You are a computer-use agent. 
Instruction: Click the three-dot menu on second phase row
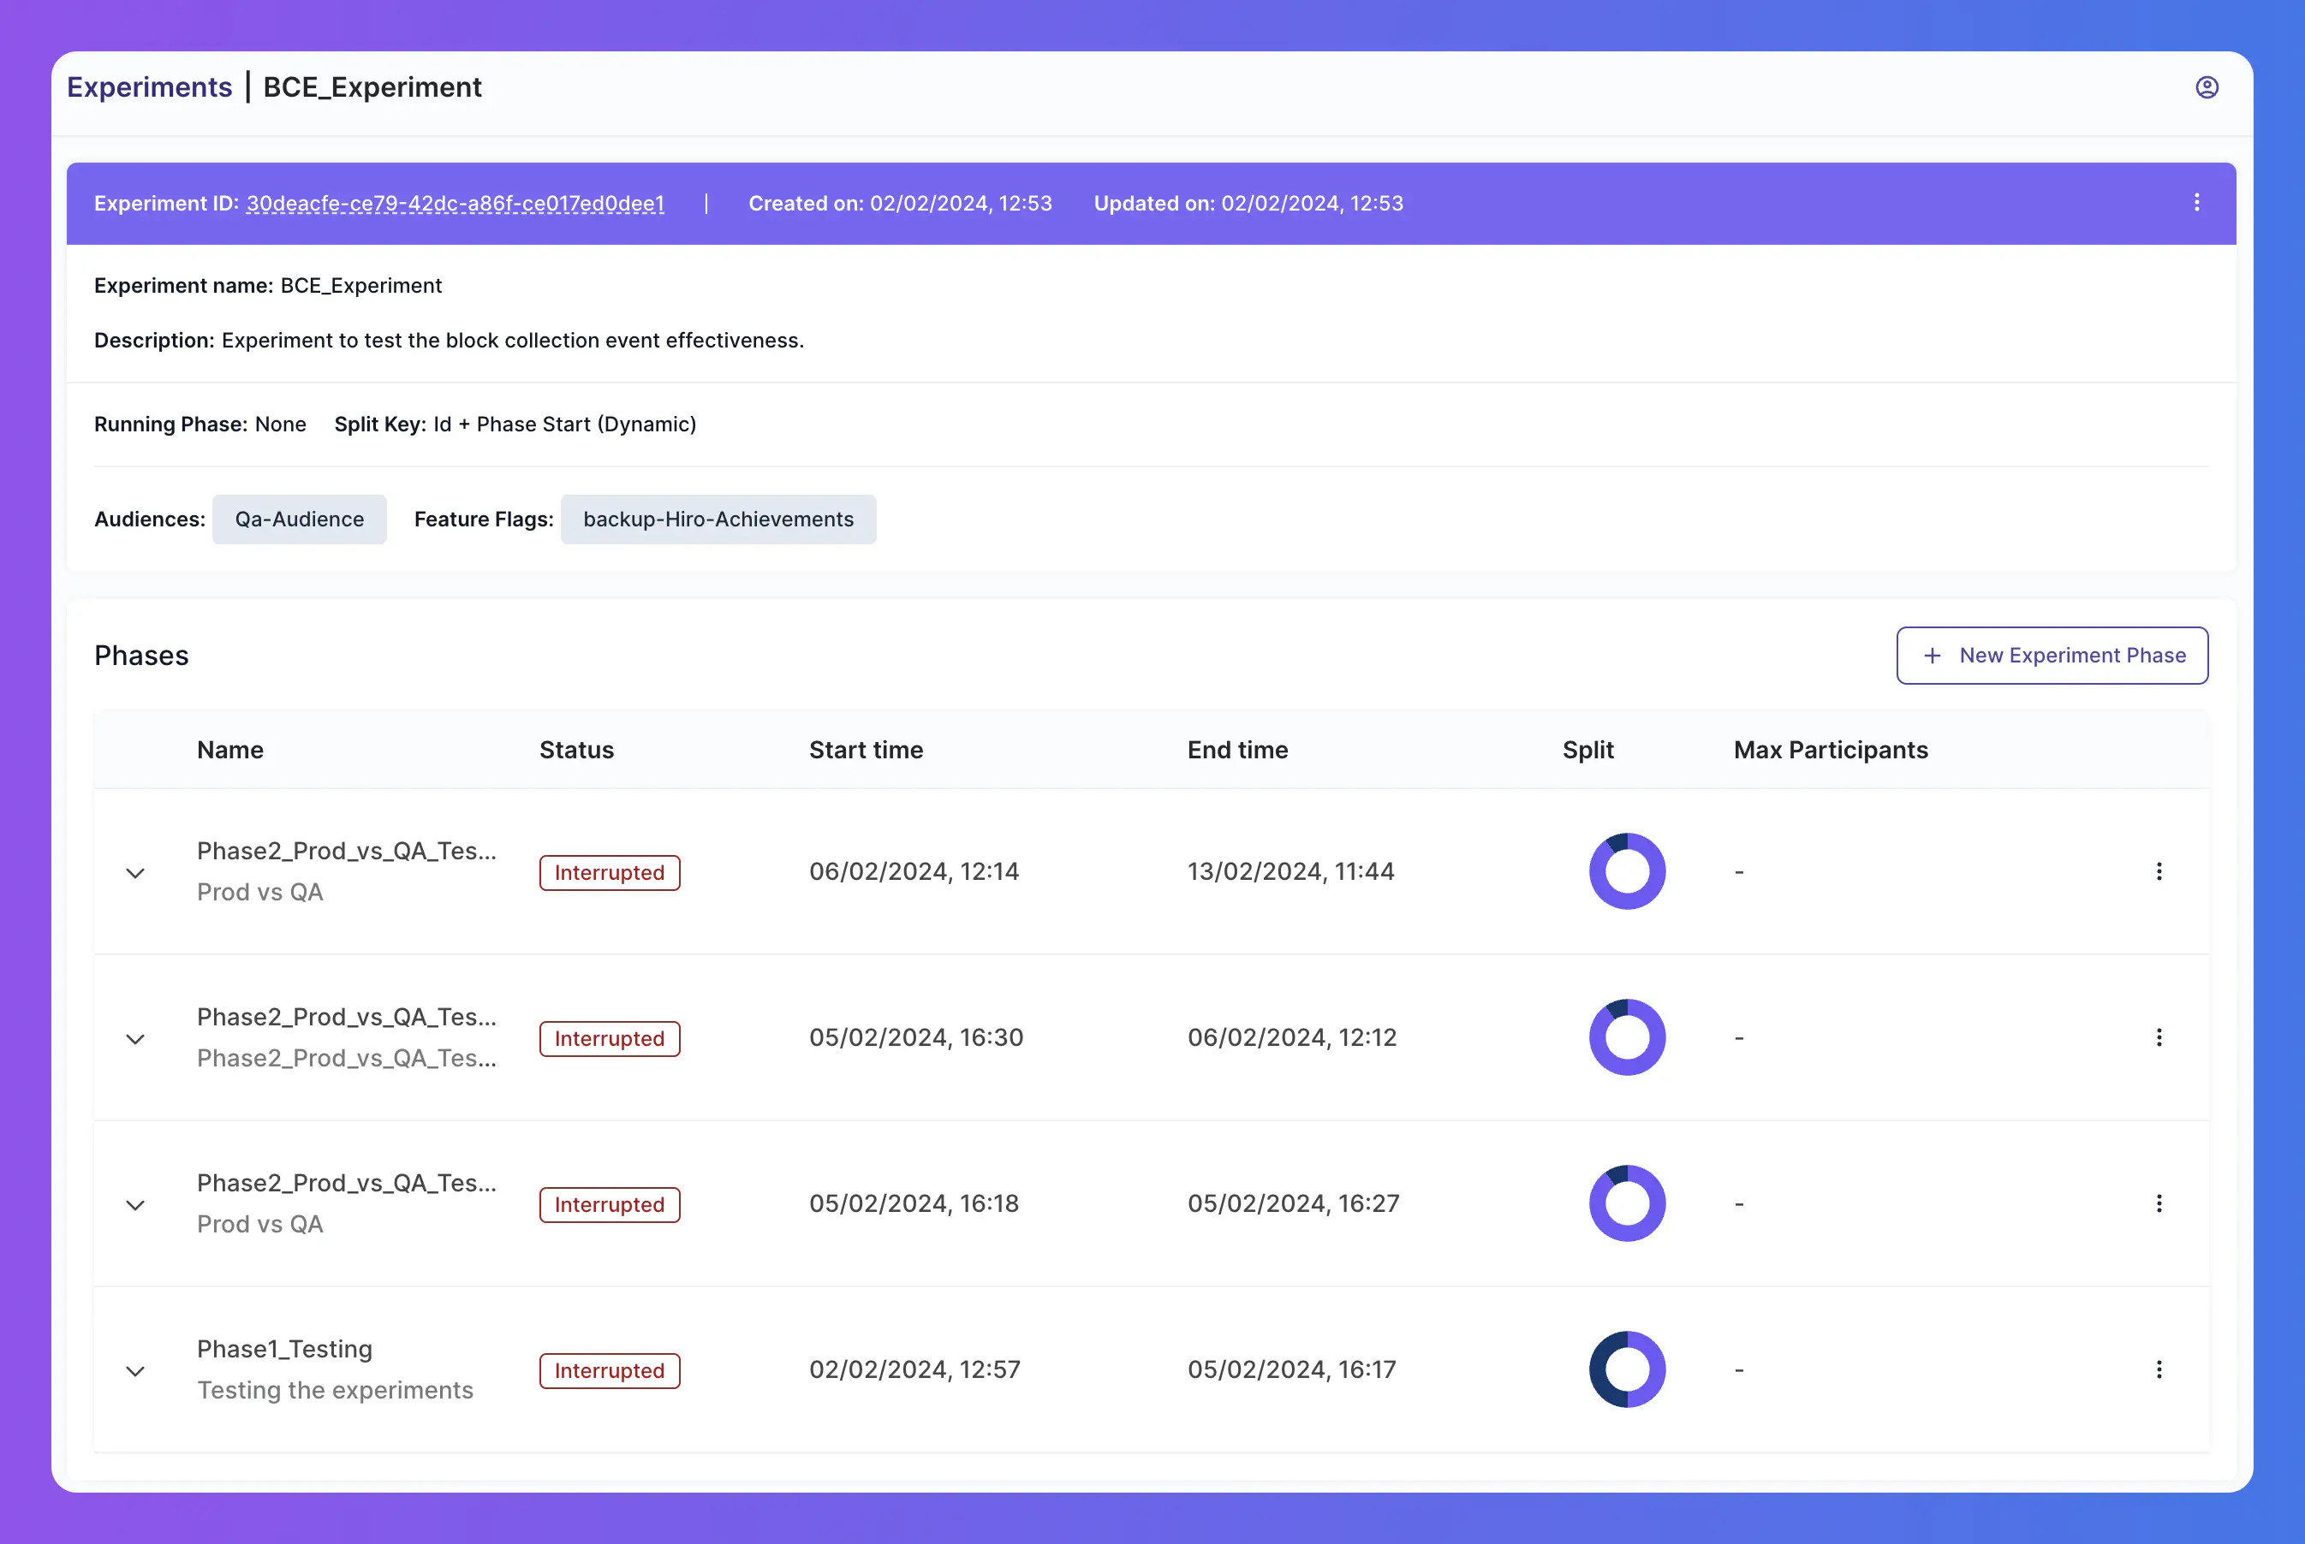pos(2160,1037)
